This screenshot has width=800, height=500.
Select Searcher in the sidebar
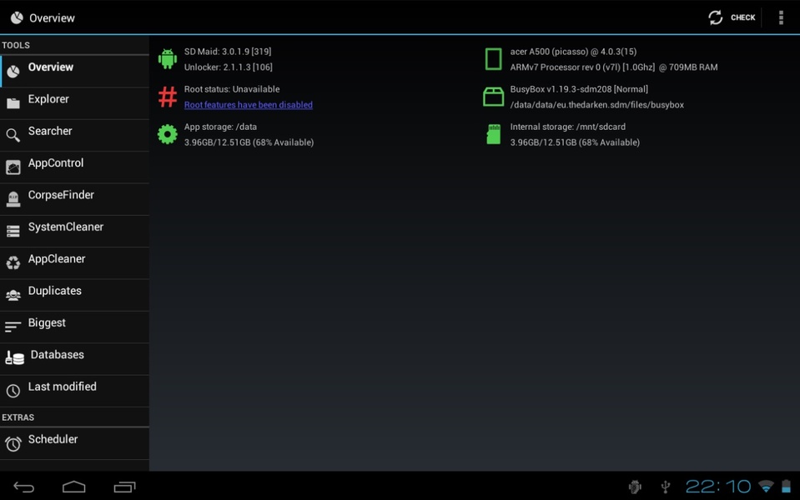pyautogui.click(x=50, y=132)
